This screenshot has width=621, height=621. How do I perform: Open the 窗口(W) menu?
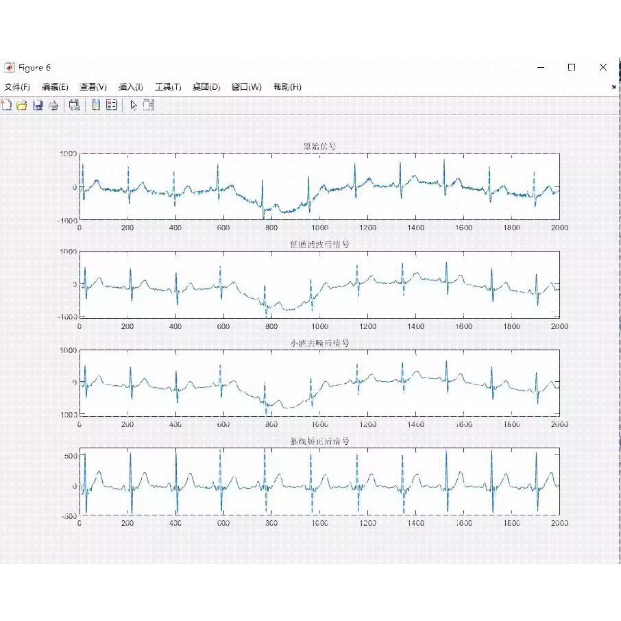(246, 87)
